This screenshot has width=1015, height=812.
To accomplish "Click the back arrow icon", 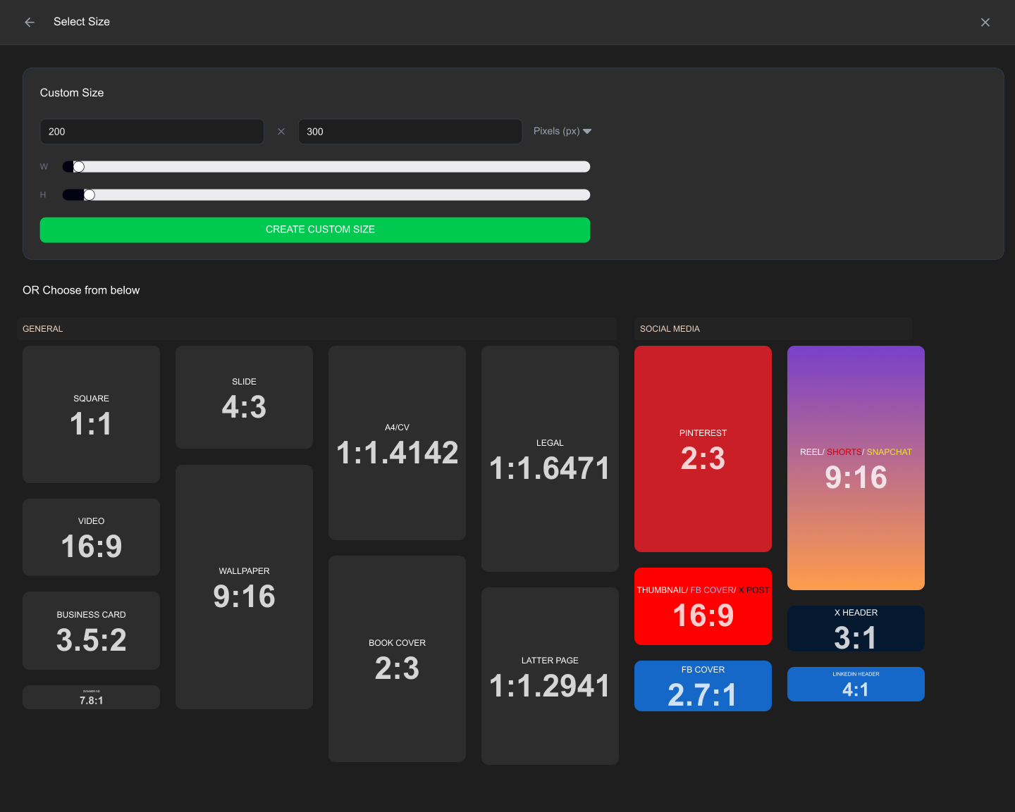I will pyautogui.click(x=30, y=23).
